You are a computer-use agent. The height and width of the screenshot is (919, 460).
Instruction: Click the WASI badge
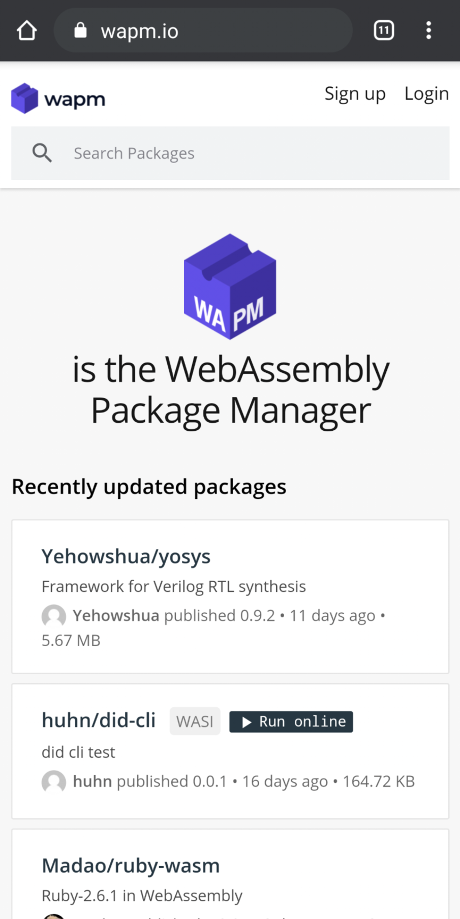[x=195, y=721]
